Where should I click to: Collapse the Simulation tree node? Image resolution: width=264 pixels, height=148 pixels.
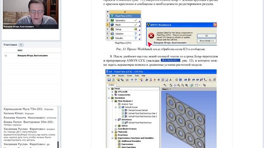(109, 98)
